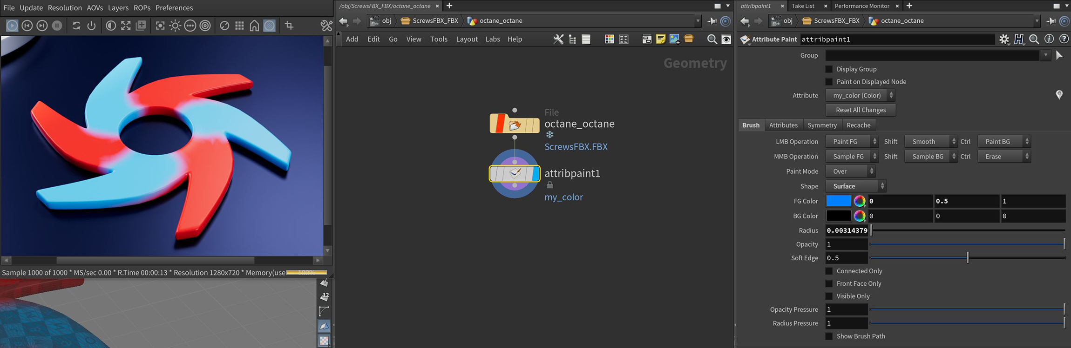Screen dimensions: 1071x348
Task: Add a sticky note in network editor
Action: pyautogui.click(x=660, y=39)
